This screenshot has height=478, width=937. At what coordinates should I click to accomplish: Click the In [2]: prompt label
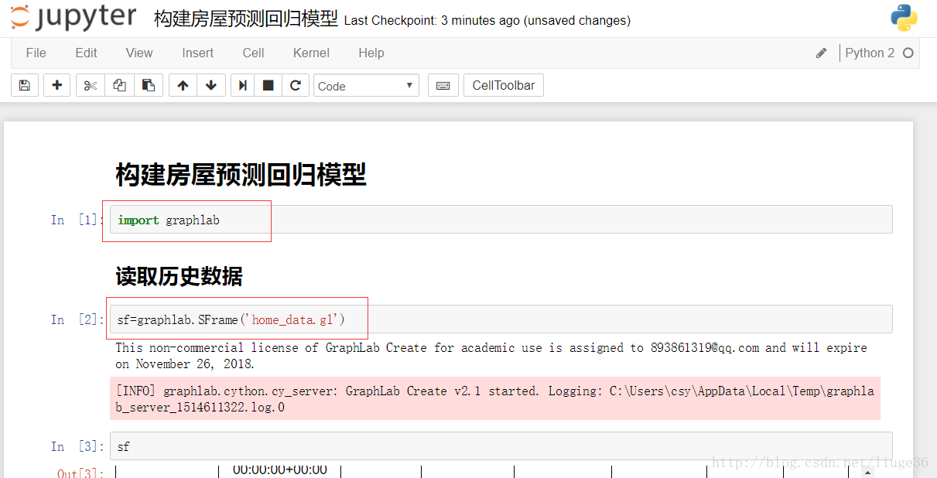coord(77,319)
